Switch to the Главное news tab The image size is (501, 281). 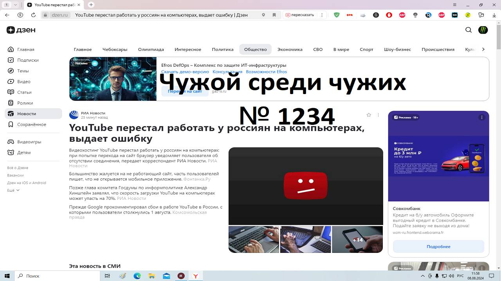[x=83, y=50]
